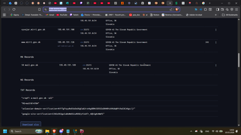The height and width of the screenshot is (135, 241).
Task: Open the Brave Wallet icon
Action: pos(222,9)
